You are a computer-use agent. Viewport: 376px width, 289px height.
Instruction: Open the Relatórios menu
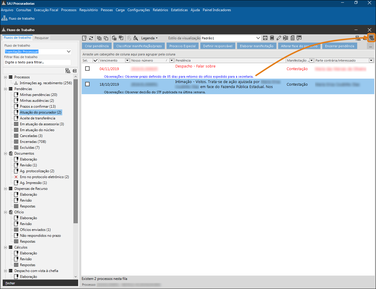(160, 10)
